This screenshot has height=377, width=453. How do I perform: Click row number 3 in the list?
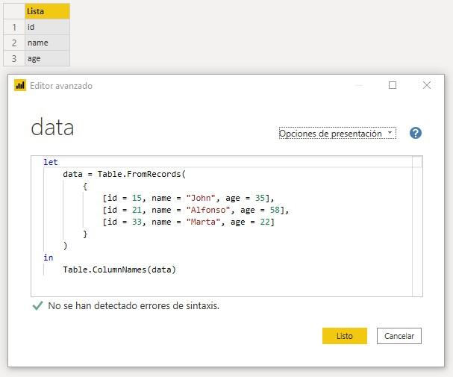13,58
